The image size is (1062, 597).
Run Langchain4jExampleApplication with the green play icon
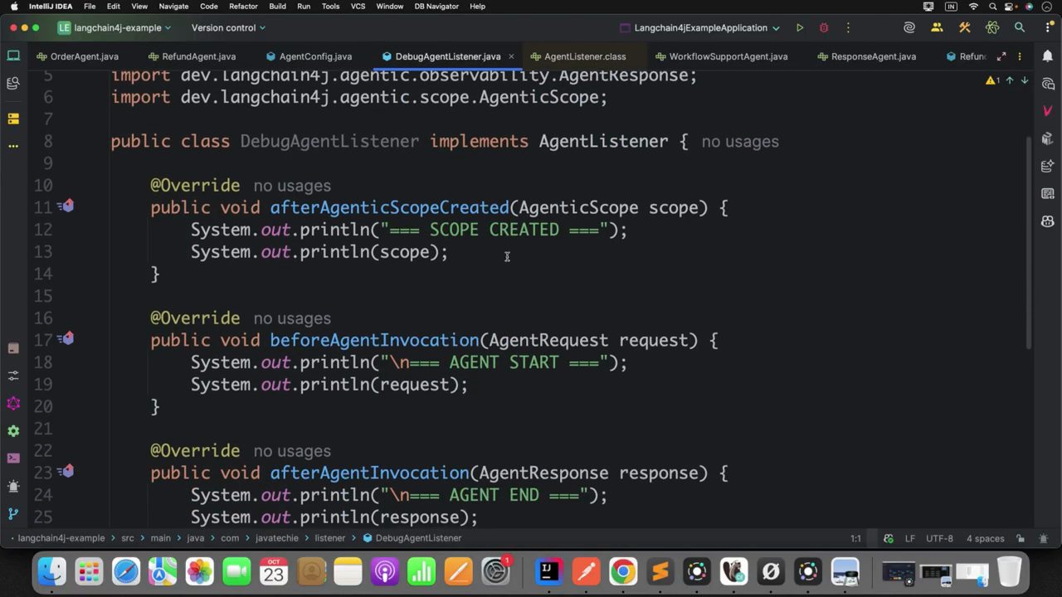(x=799, y=27)
